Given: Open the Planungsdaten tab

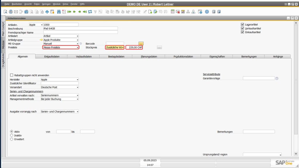Looking at the screenshot, I should (149, 57).
